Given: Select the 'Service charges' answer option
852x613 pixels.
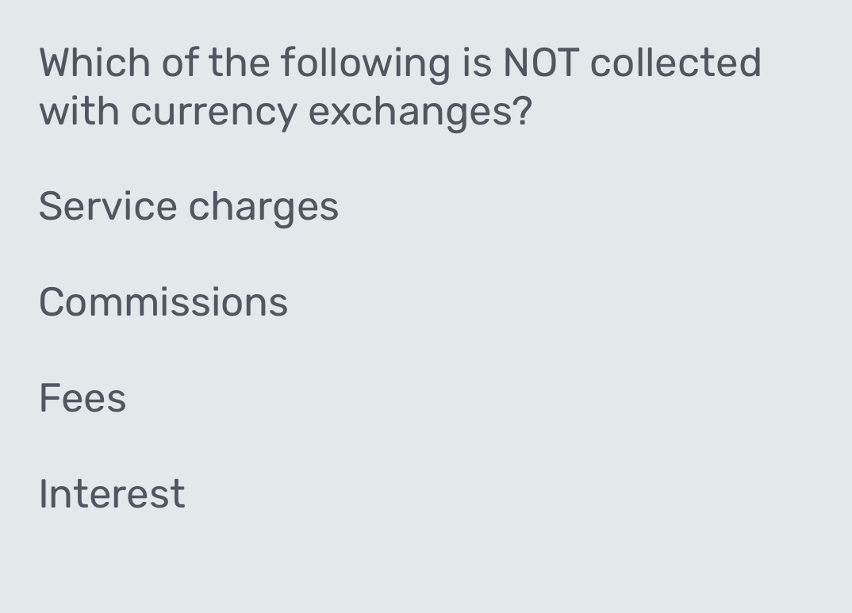Looking at the screenshot, I should coord(188,207).
